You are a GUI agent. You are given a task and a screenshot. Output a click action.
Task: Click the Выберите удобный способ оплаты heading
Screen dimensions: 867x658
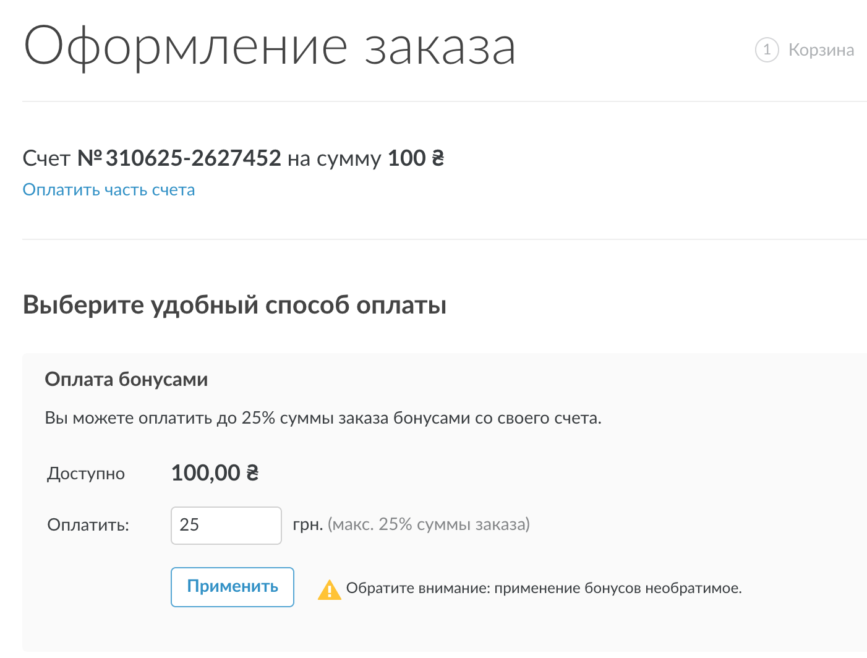234,305
